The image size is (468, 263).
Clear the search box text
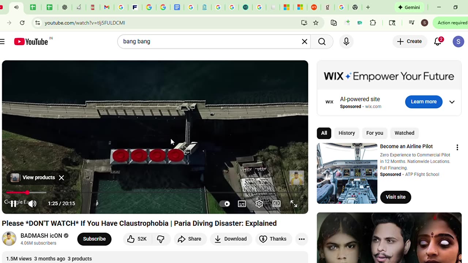[305, 42]
